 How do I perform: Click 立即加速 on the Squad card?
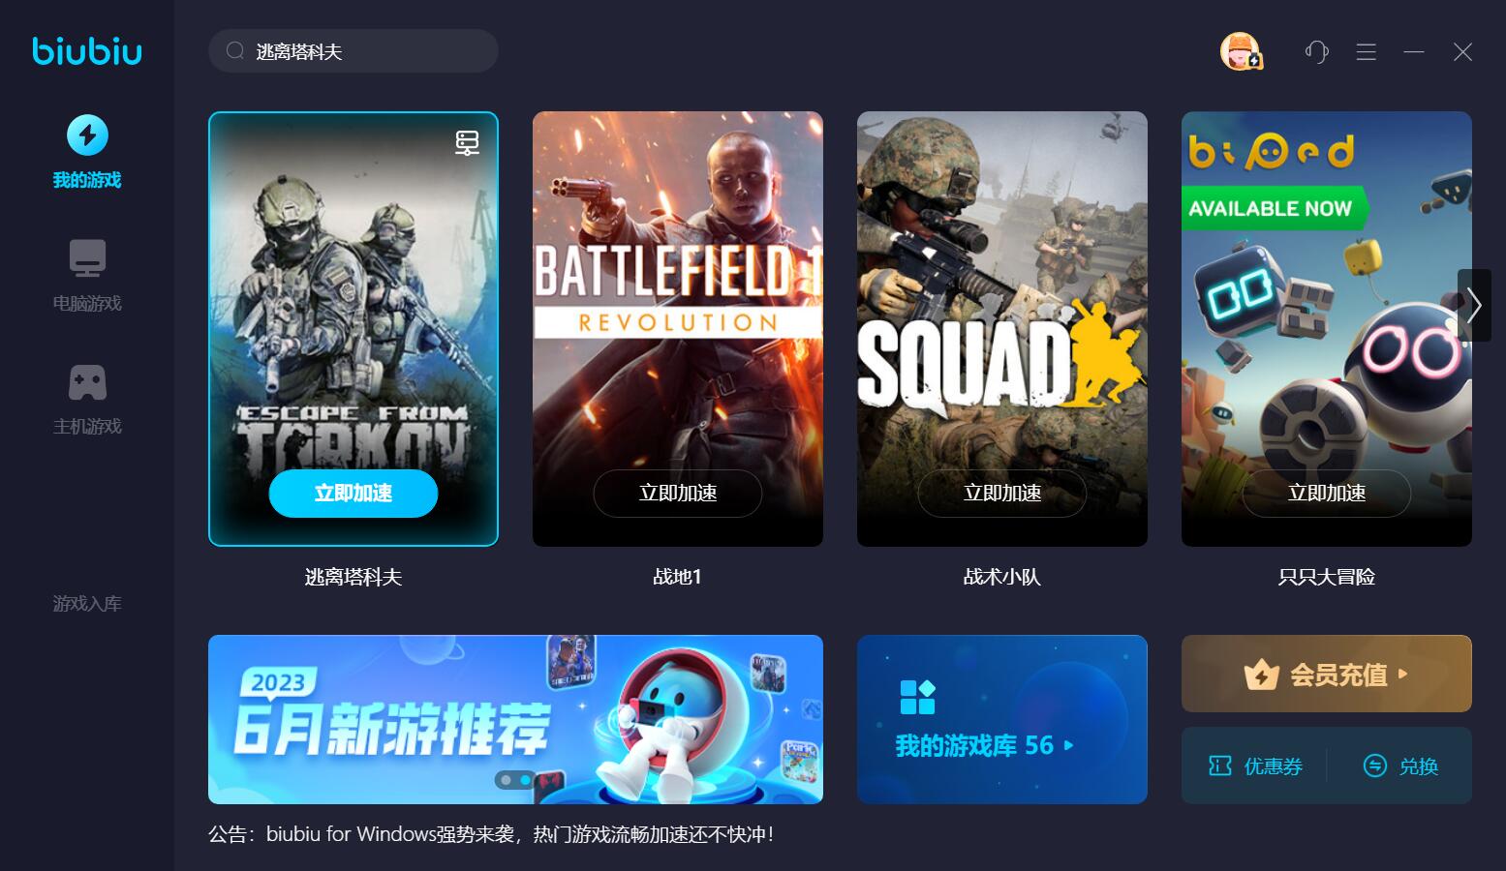coord(1001,494)
